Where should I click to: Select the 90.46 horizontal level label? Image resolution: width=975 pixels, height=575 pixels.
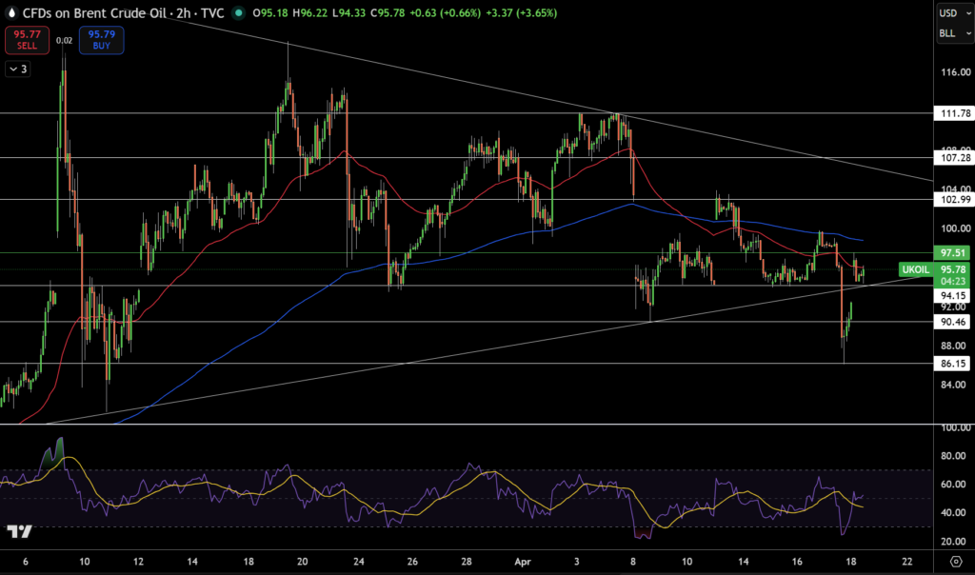click(x=954, y=323)
